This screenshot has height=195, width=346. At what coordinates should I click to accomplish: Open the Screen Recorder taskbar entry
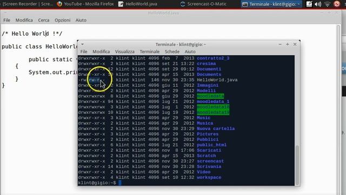pyautogui.click(x=28, y=4)
